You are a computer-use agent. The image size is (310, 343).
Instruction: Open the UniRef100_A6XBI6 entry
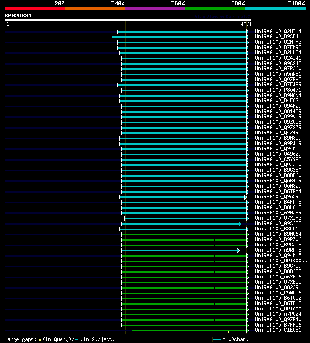pos(278,277)
